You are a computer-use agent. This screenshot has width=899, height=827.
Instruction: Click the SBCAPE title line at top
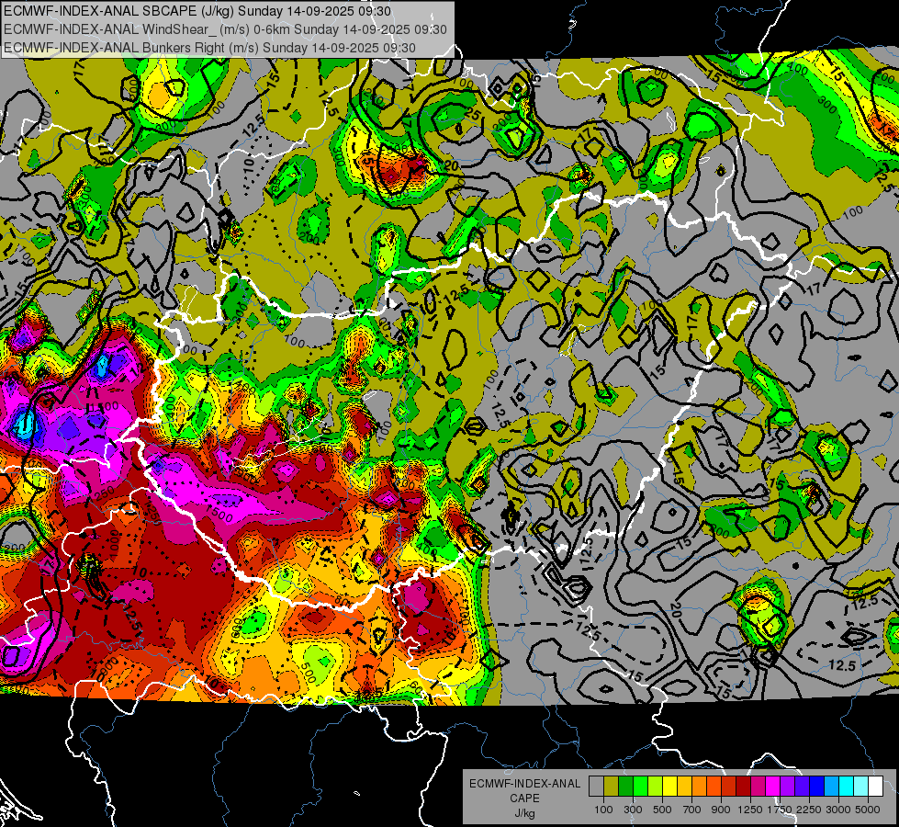tap(197, 11)
